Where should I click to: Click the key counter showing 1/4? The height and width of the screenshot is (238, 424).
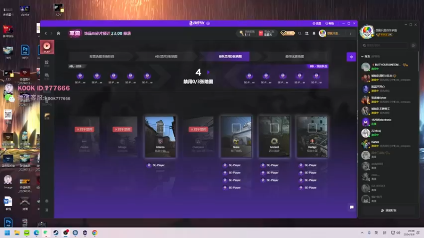(x=247, y=33)
